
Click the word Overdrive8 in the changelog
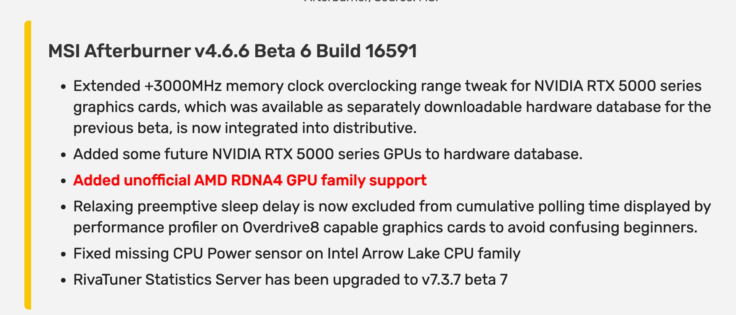pyautogui.click(x=281, y=227)
